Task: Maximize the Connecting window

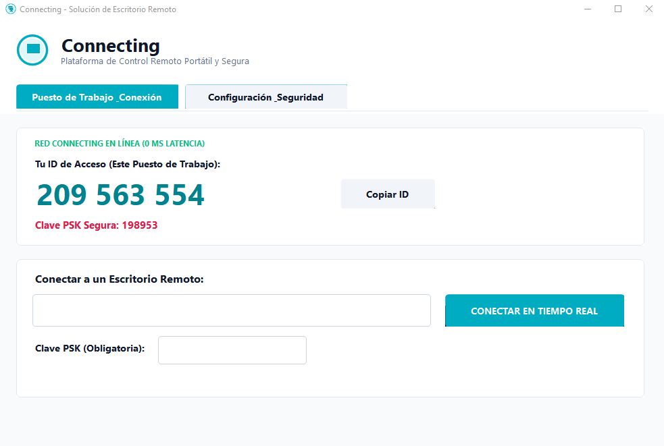Action: pyautogui.click(x=618, y=9)
